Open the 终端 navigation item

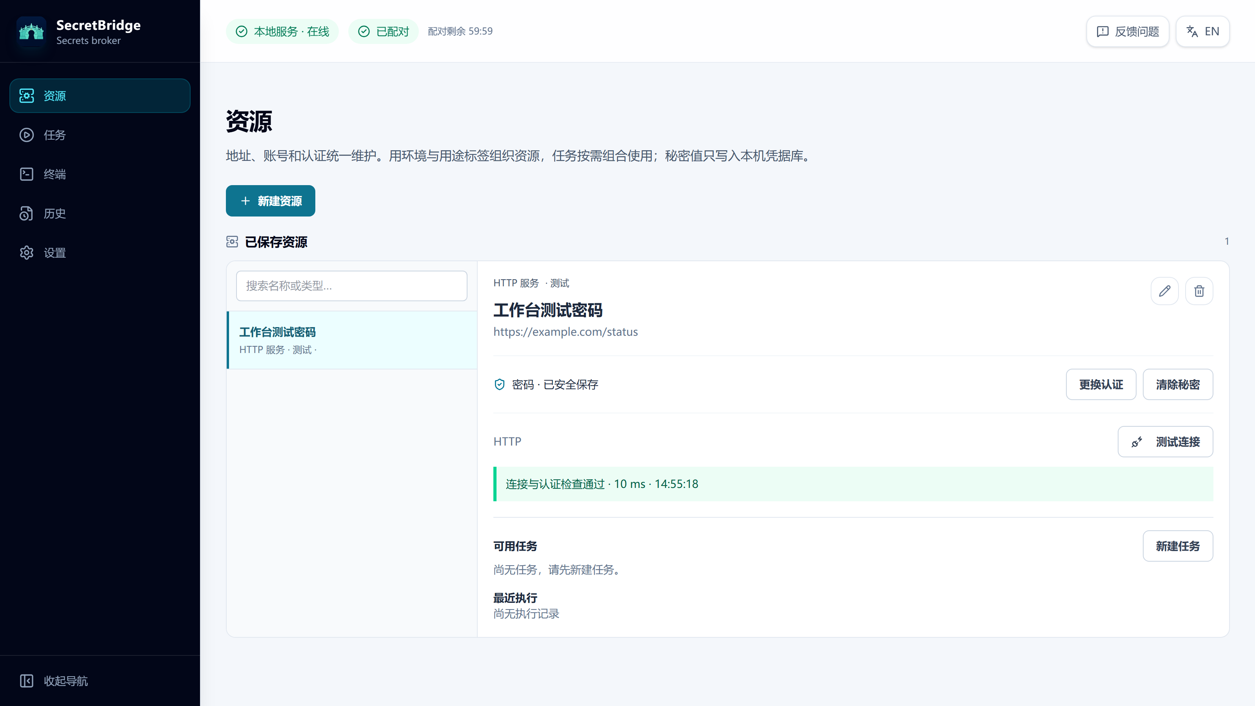(100, 174)
